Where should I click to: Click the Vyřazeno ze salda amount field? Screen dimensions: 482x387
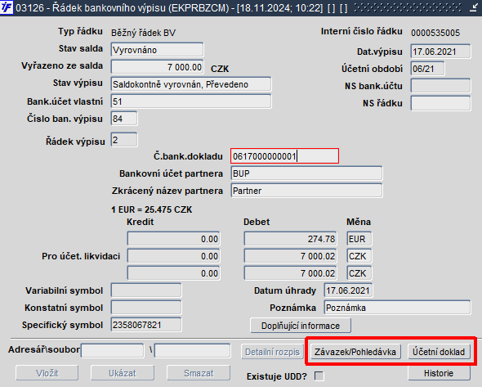click(157, 67)
